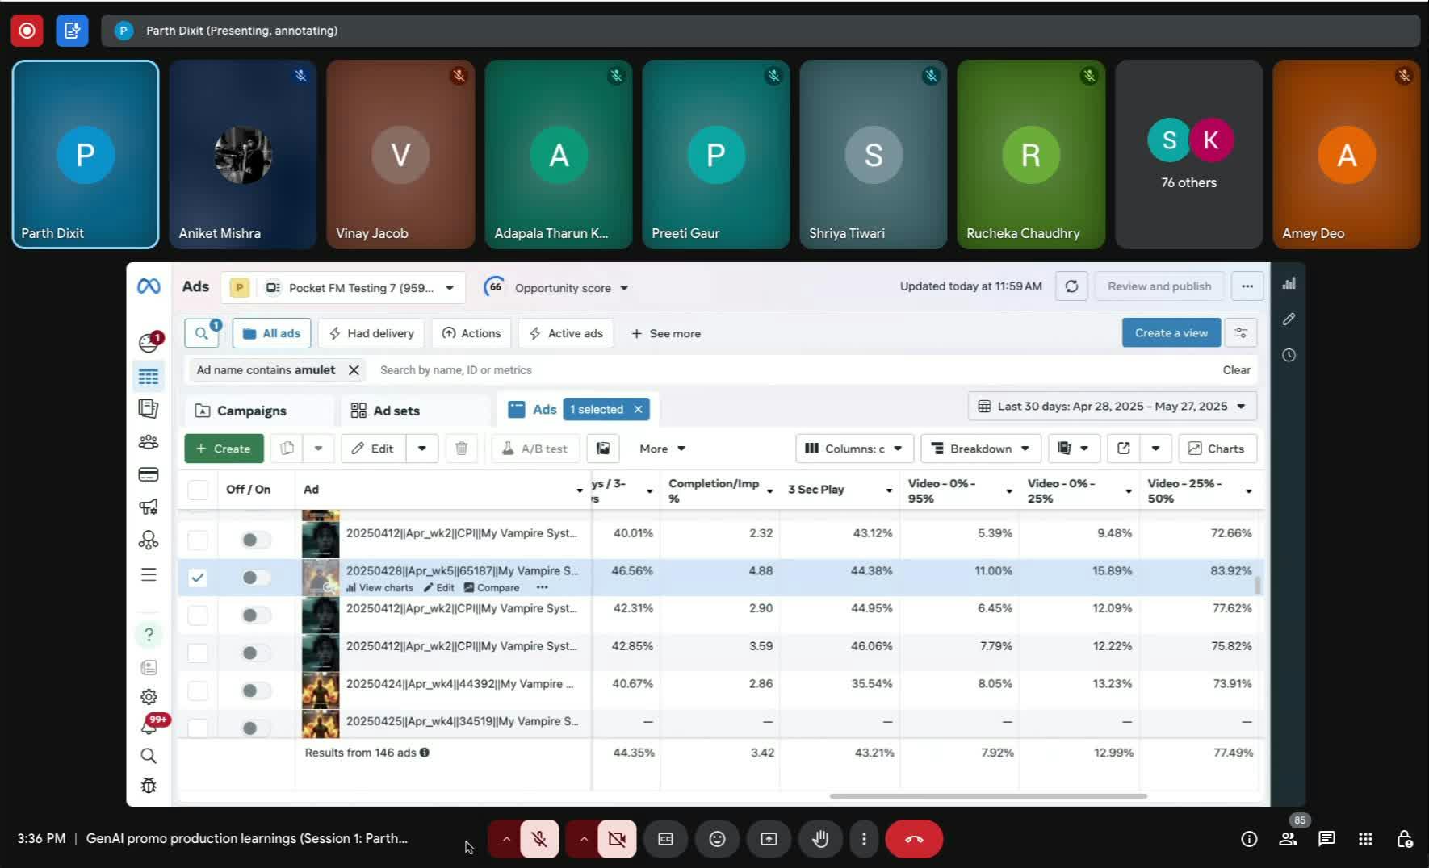Check the box for the 42.85% row

coord(198,653)
